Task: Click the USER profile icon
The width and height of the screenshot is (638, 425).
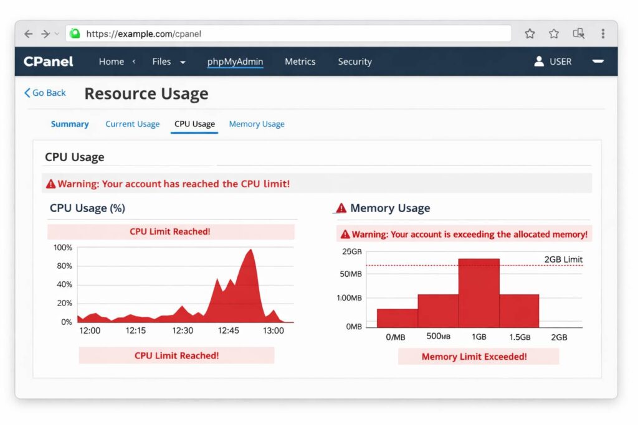Action: [539, 62]
